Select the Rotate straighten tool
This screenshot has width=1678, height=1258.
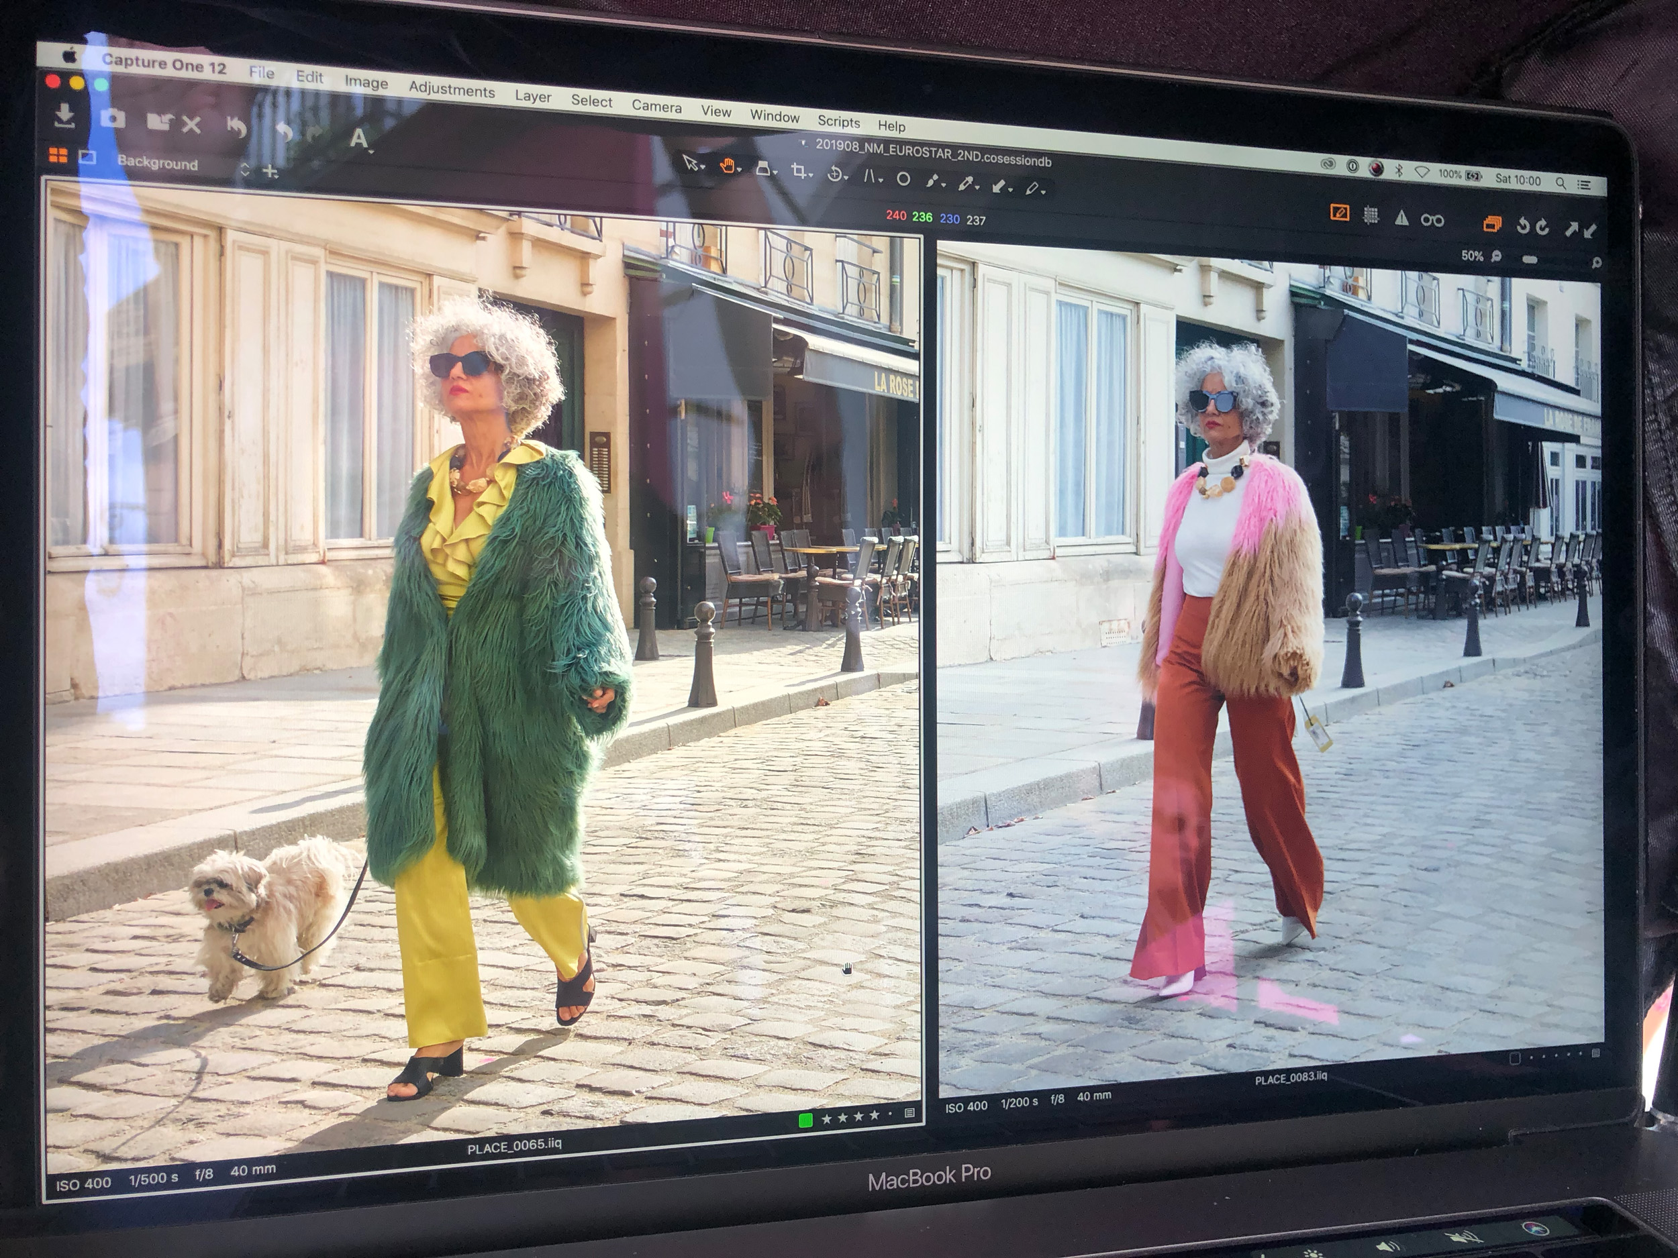[x=834, y=174]
